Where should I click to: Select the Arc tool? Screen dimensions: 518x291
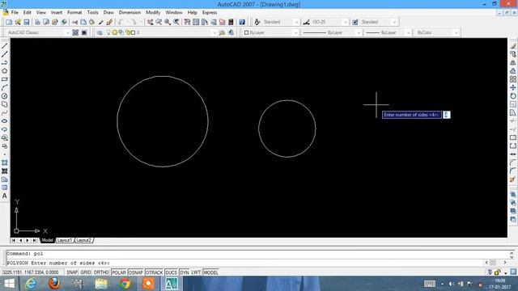pos(5,88)
